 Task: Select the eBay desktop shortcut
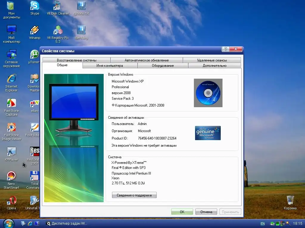click(x=35, y=106)
